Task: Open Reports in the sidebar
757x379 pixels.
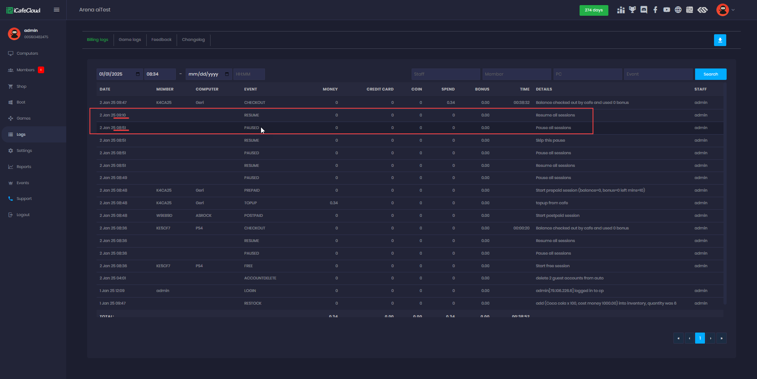Action: pos(24,167)
